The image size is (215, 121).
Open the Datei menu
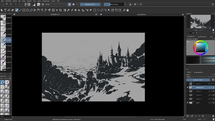[2, 1]
